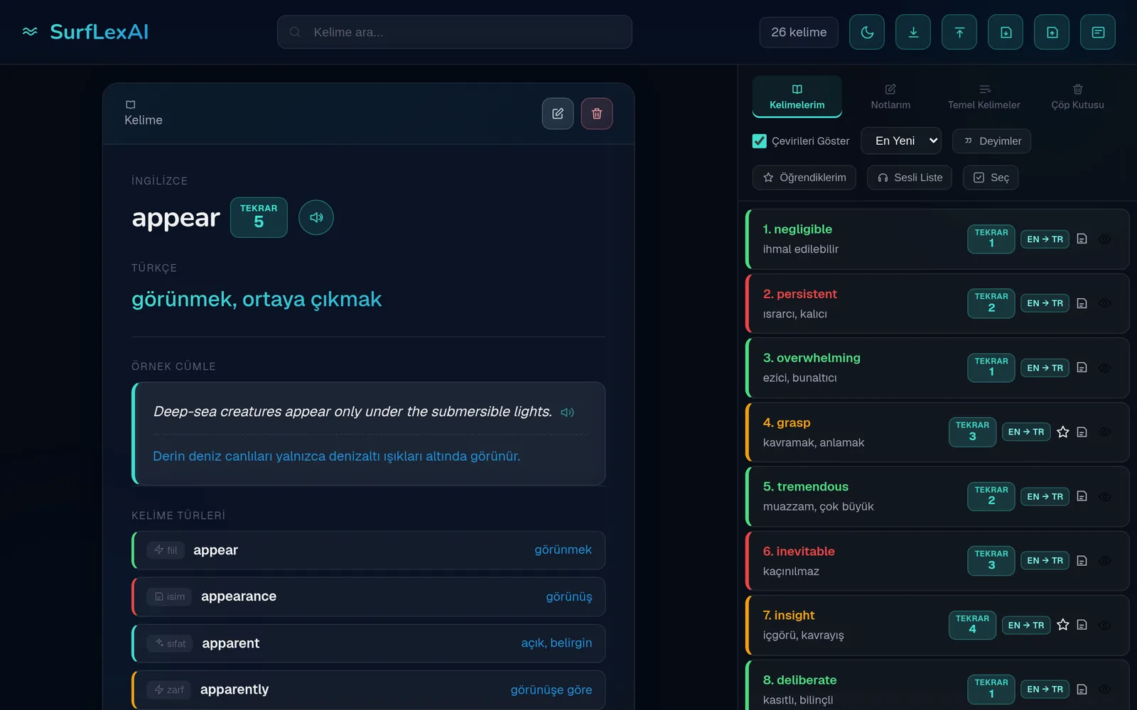The image size is (1137, 710).
Task: Click the EN → TR badge for 'persistent'
Action: pyautogui.click(x=1045, y=303)
